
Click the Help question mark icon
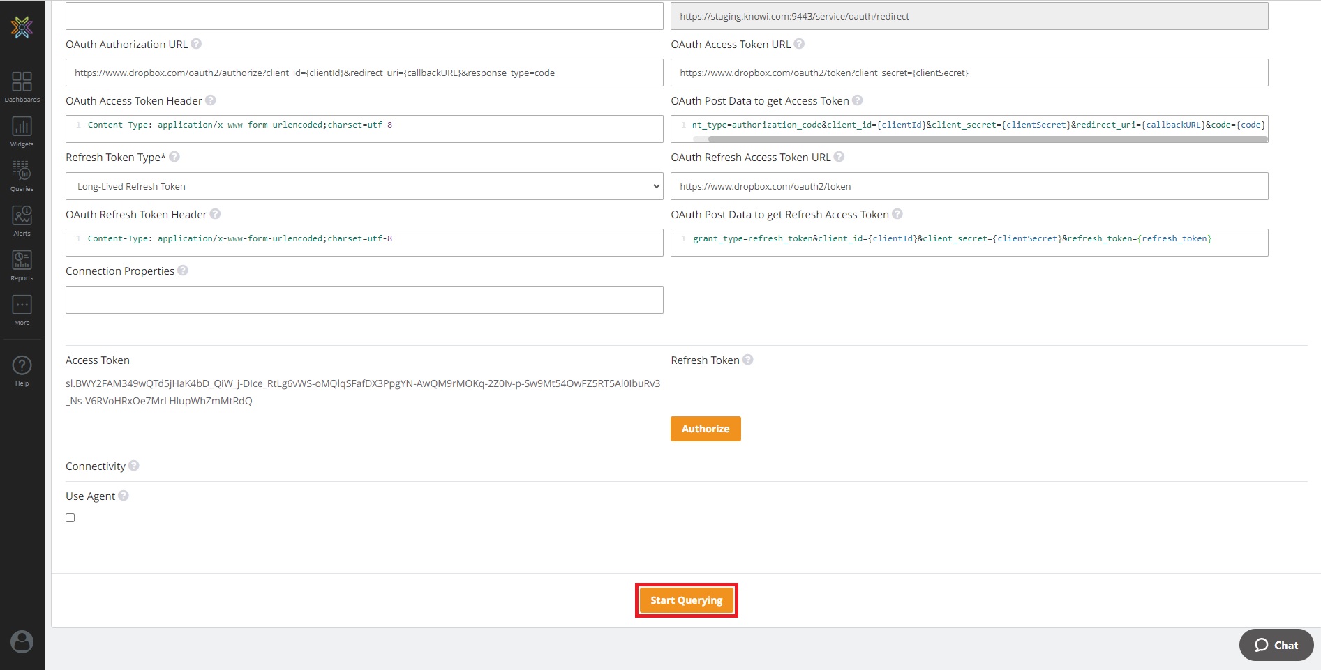click(x=22, y=370)
